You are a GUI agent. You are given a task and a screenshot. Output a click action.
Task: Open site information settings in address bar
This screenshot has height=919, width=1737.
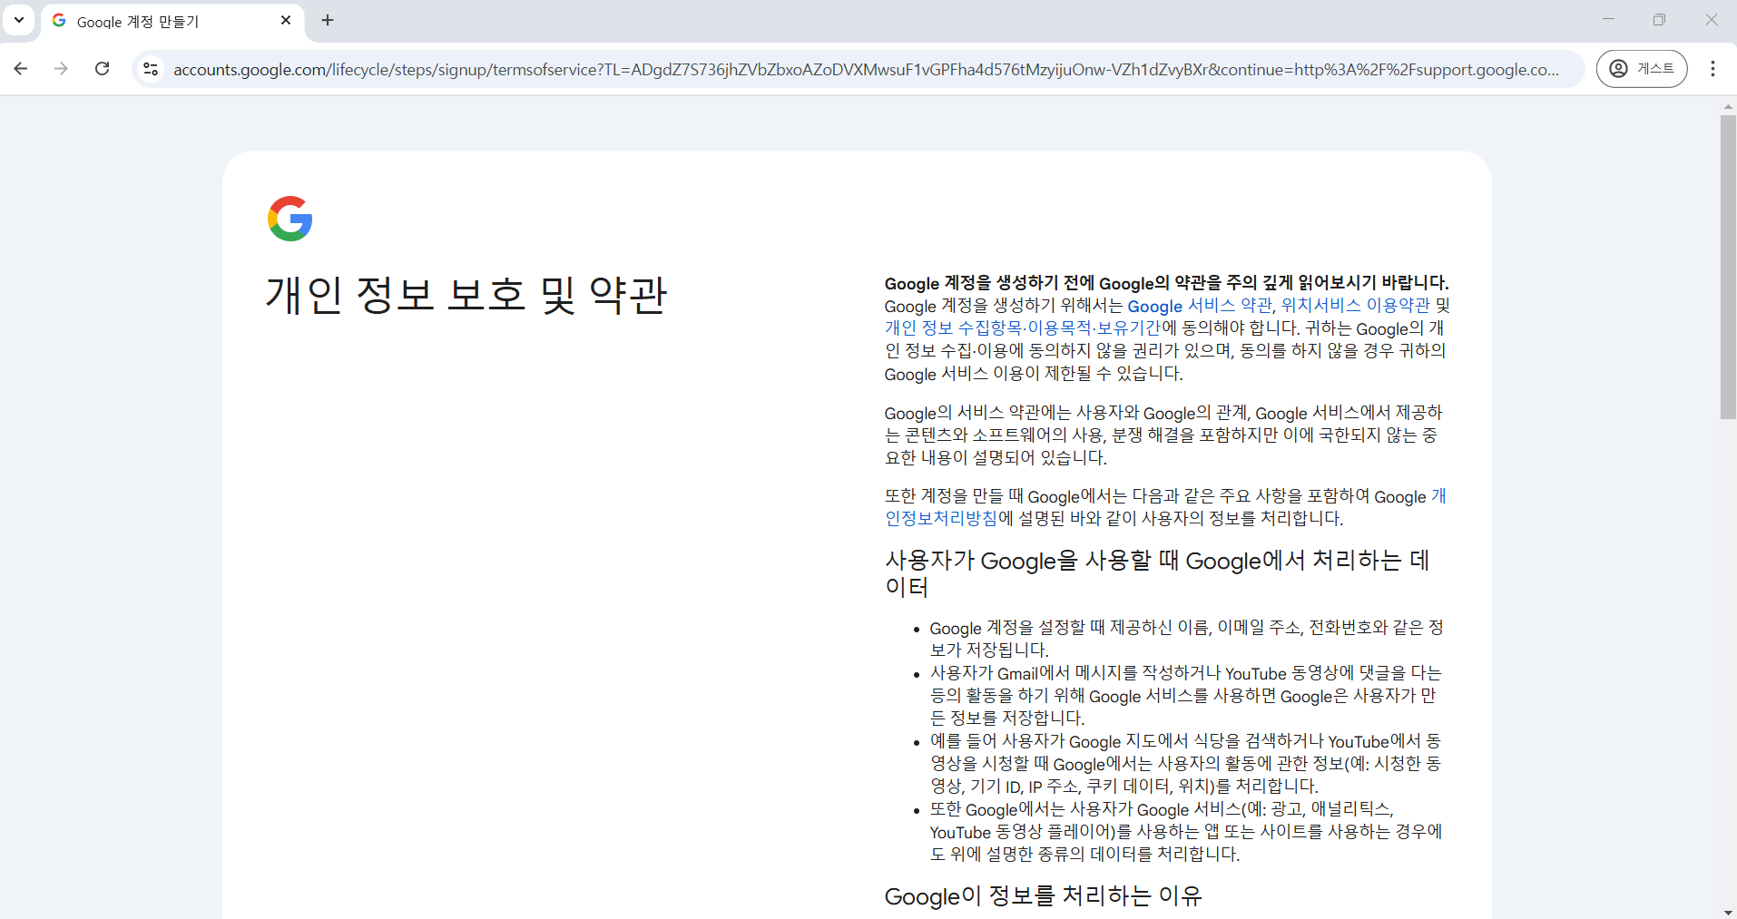point(150,68)
